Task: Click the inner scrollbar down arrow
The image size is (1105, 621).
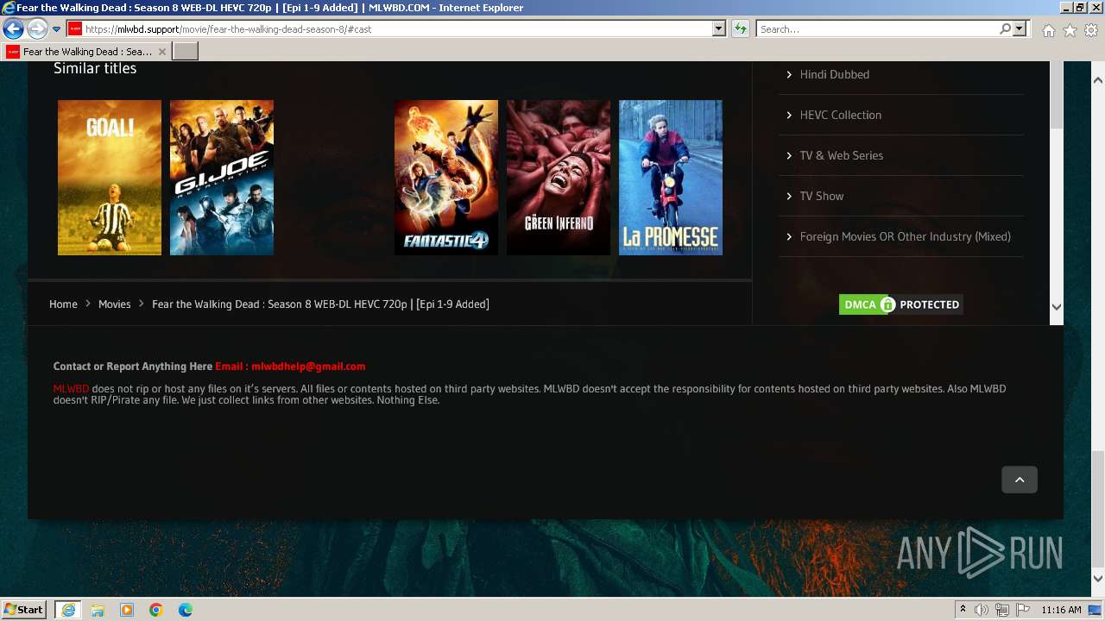Action: [1057, 306]
